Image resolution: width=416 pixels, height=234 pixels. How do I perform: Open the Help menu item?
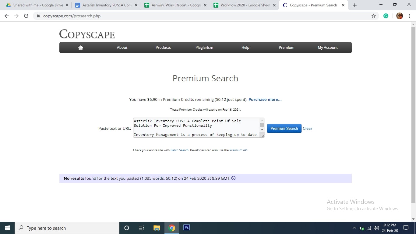(245, 48)
